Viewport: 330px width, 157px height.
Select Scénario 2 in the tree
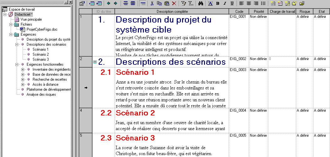[41, 54]
